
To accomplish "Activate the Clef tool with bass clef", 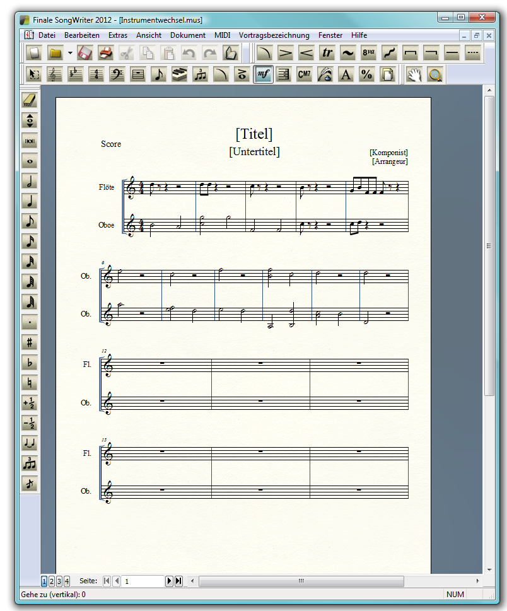I will point(117,74).
